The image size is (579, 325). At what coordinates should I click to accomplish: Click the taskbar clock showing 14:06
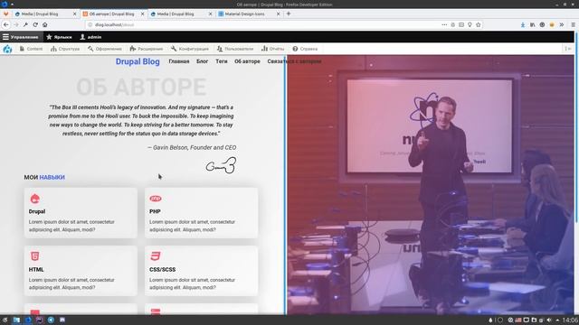coord(571,320)
